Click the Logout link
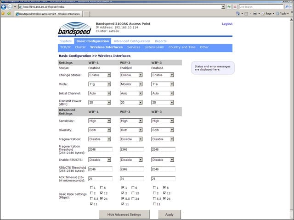Screen dimensions: 294x220 click(227, 24)
